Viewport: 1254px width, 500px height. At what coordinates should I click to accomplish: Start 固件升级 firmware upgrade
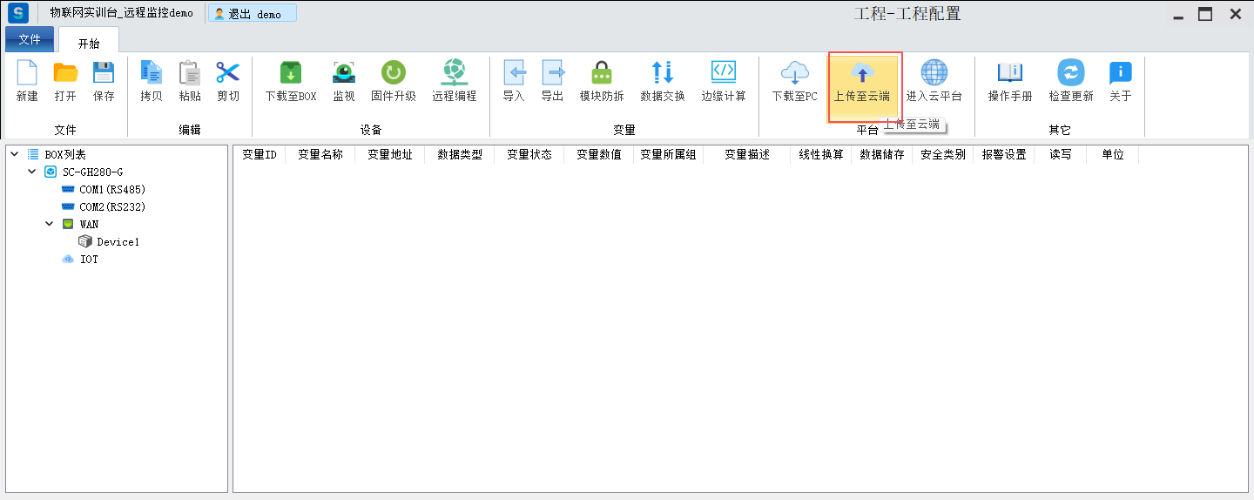tap(393, 73)
